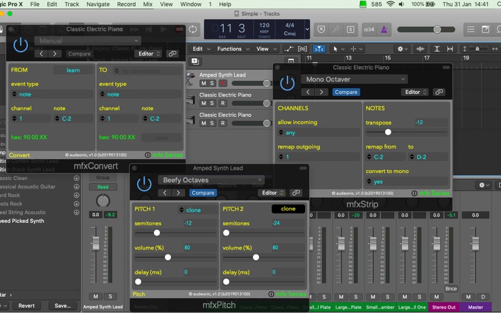Open the Beefy Octaves preset dropdown
This screenshot has height=313, width=501.
tap(210, 180)
